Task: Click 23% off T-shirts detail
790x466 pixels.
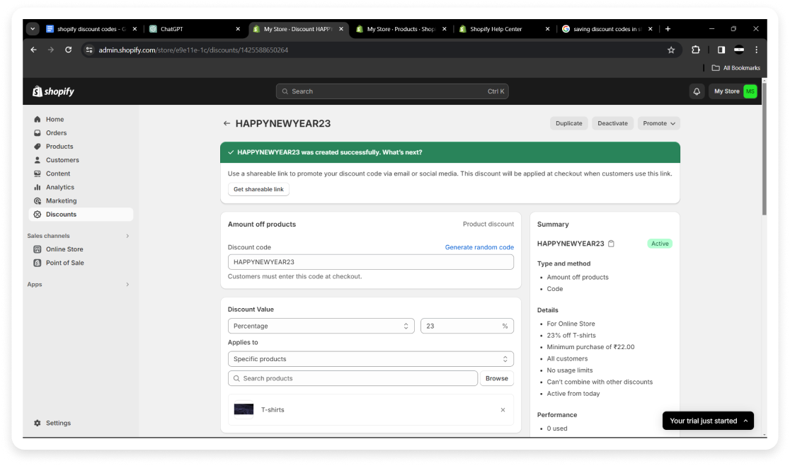Action: coord(571,336)
